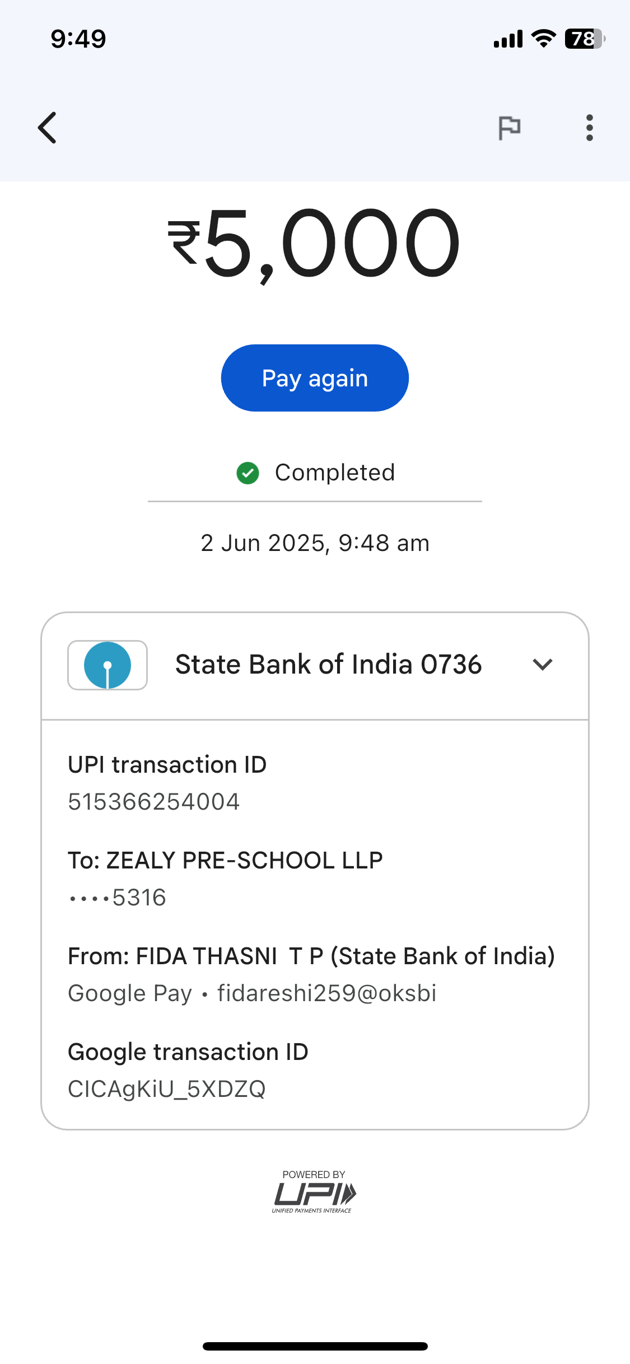The height and width of the screenshot is (1364, 630).
Task: Tap the State Bank of India logo
Action: 108,665
